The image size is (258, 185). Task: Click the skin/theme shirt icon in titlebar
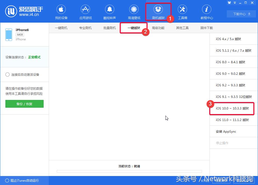229,3
